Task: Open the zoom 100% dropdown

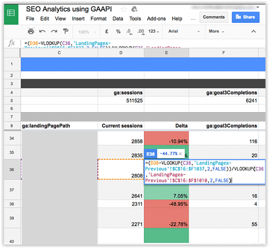Action: point(87,32)
